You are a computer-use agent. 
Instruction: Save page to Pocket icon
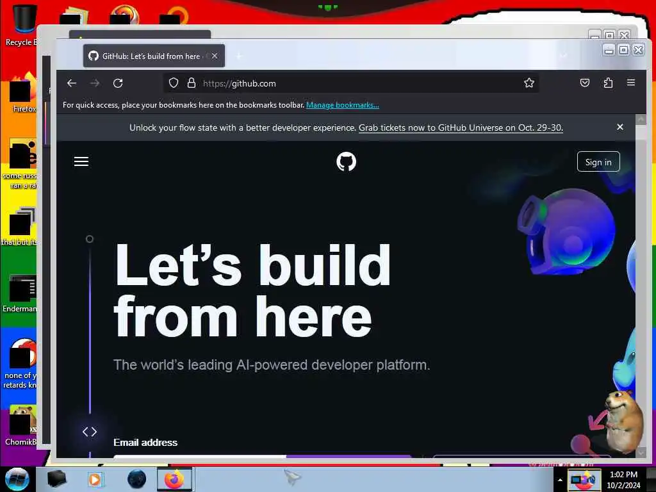(585, 83)
